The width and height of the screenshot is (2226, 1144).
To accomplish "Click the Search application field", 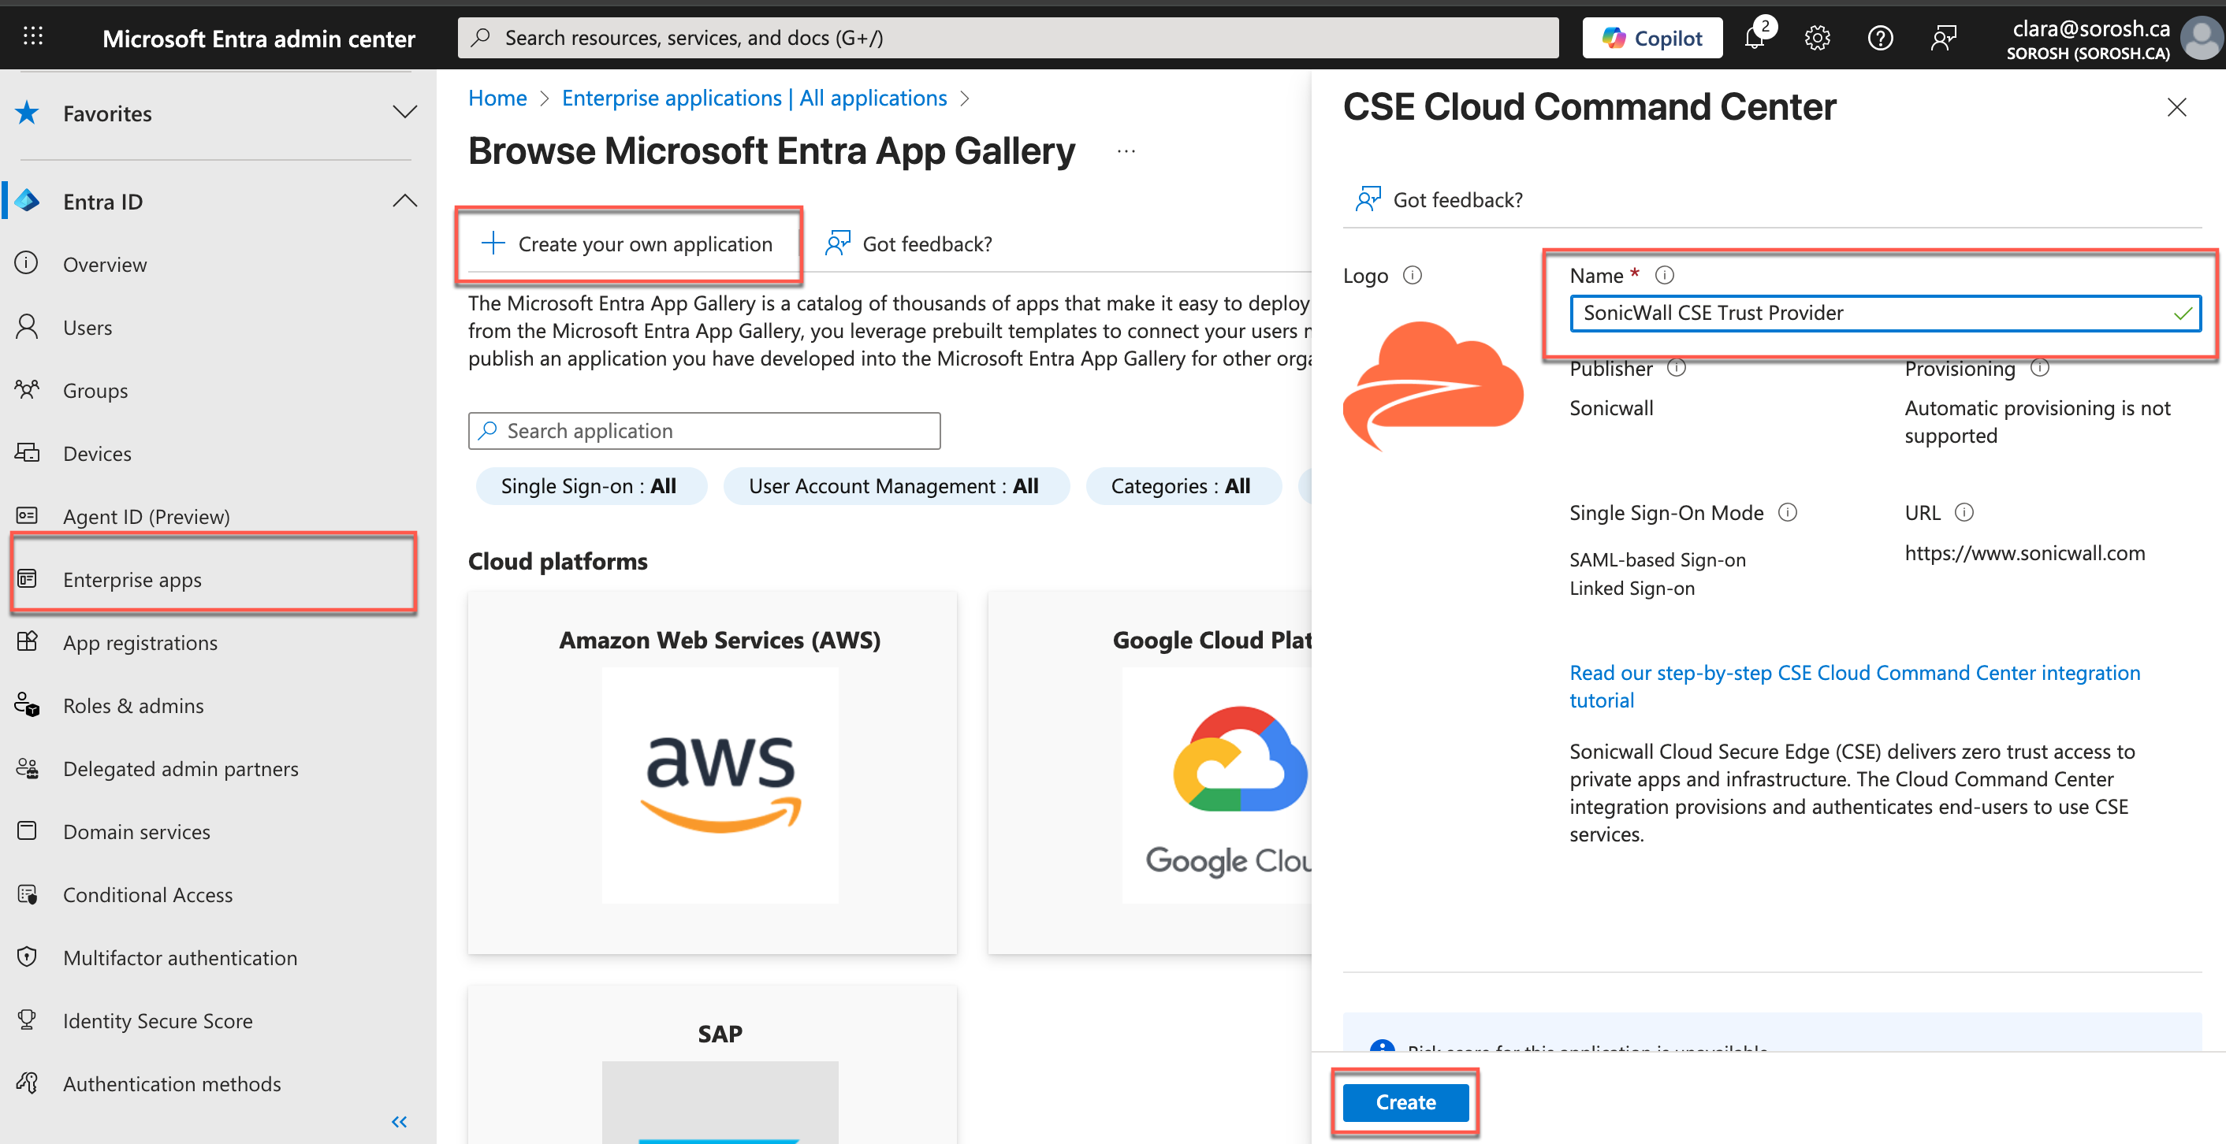I will coord(704,430).
